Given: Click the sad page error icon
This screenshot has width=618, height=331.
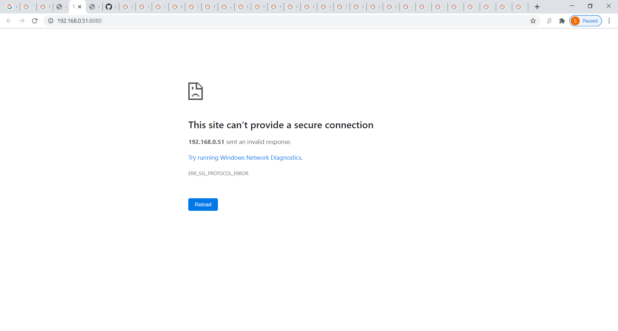Looking at the screenshot, I should [195, 91].
